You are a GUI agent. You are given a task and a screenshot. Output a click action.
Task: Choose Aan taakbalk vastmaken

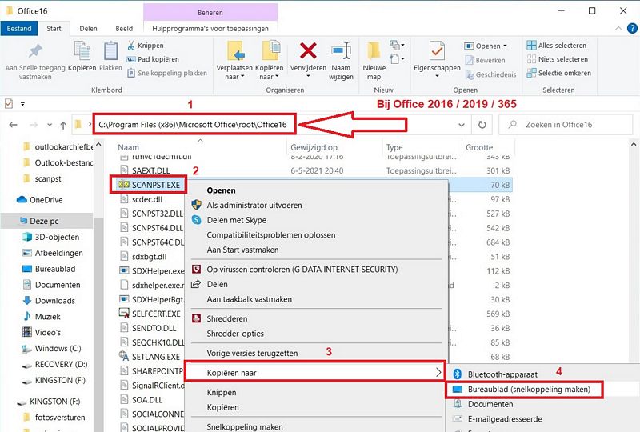249,299
